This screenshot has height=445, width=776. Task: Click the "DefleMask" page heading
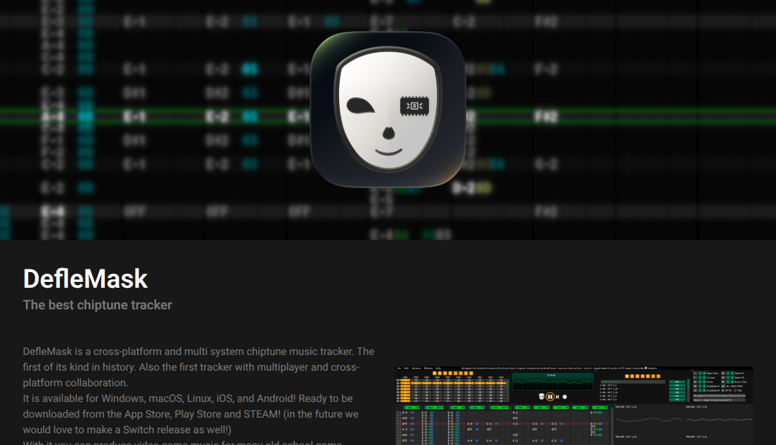85,279
